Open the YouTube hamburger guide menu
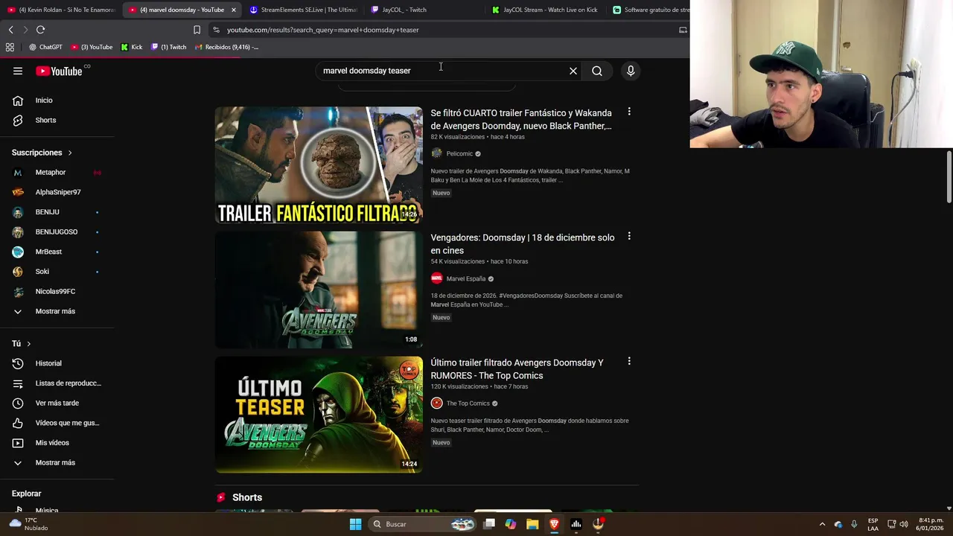 coord(18,71)
